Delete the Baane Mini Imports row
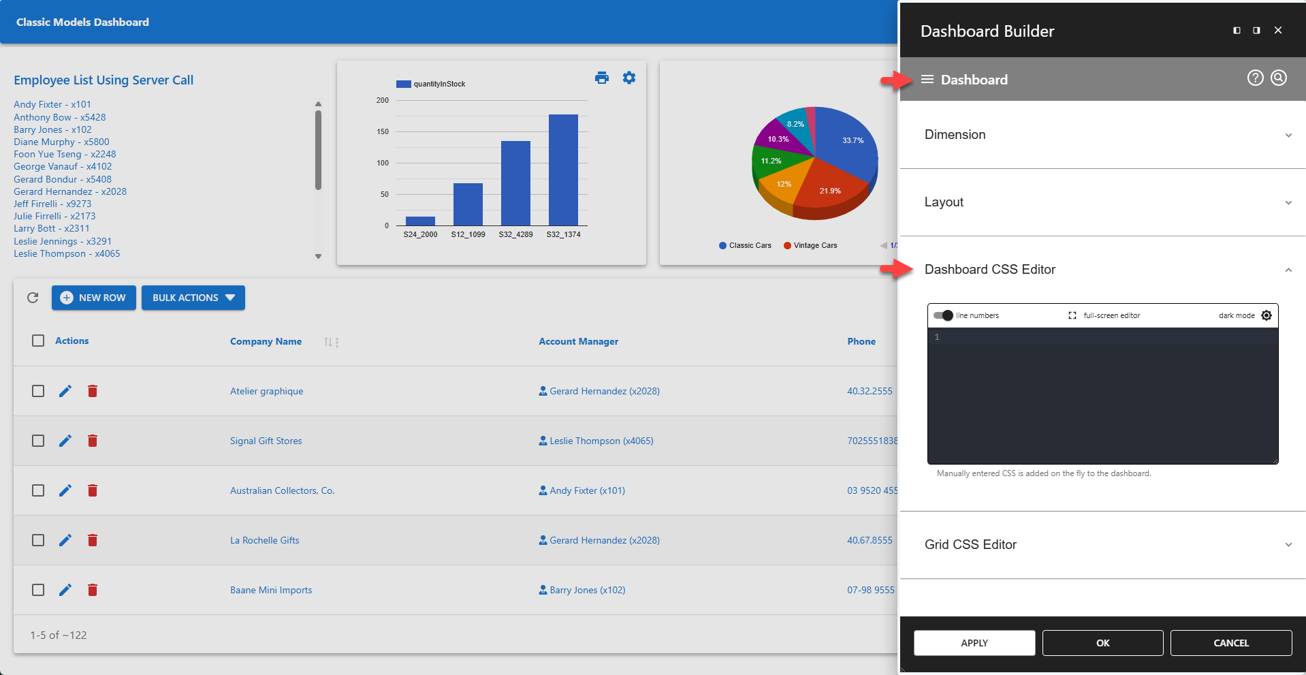The width and height of the screenshot is (1306, 675). click(x=93, y=590)
